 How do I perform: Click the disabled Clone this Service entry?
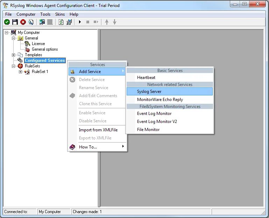coord(97,104)
